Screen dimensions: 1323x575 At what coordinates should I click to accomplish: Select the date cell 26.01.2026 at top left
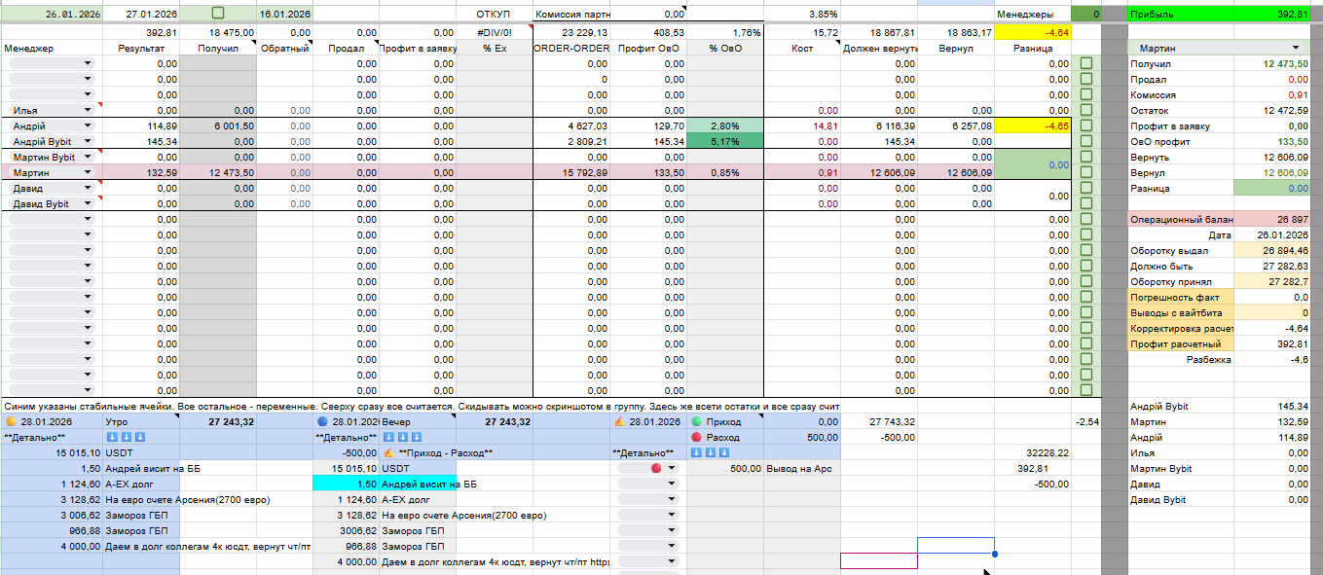coord(51,14)
